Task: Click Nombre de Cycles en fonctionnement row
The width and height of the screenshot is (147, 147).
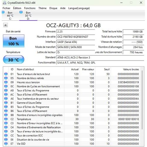Action: pos(72,86)
